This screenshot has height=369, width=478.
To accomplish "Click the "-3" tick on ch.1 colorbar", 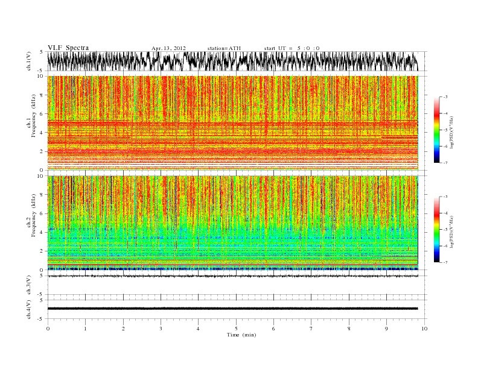I will (445, 97).
